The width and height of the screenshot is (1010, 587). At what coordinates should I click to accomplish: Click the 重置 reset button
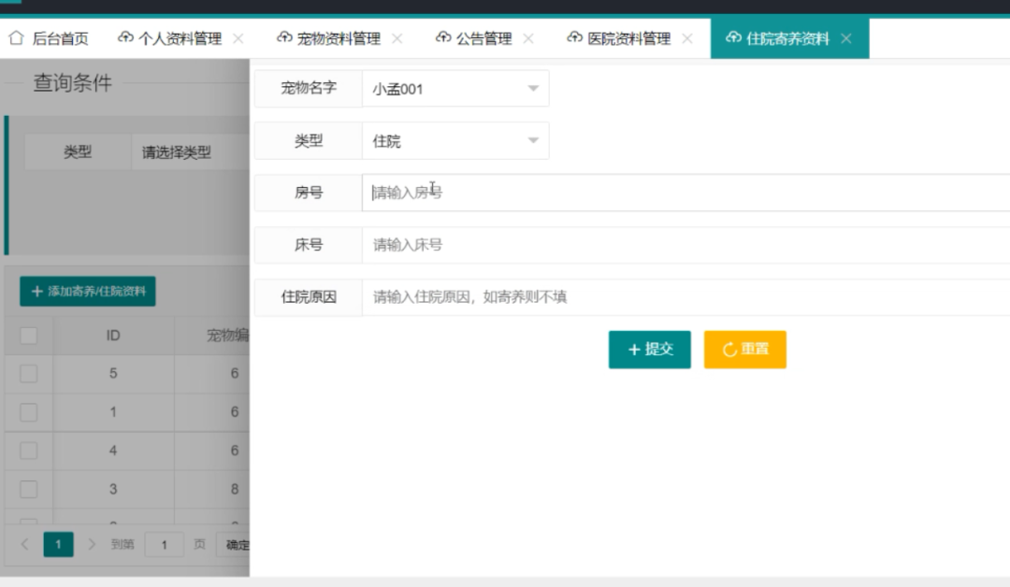tap(744, 350)
